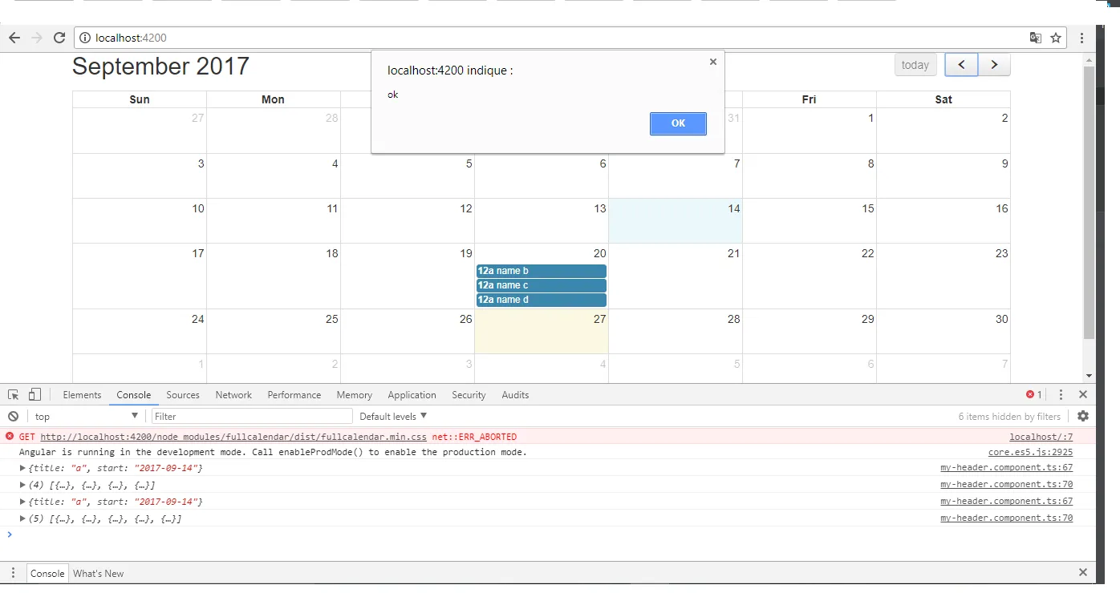Click the fullcalendar.min.css error link
Image resolution: width=1120 pixels, height=609 pixels.
pyautogui.click(x=233, y=437)
